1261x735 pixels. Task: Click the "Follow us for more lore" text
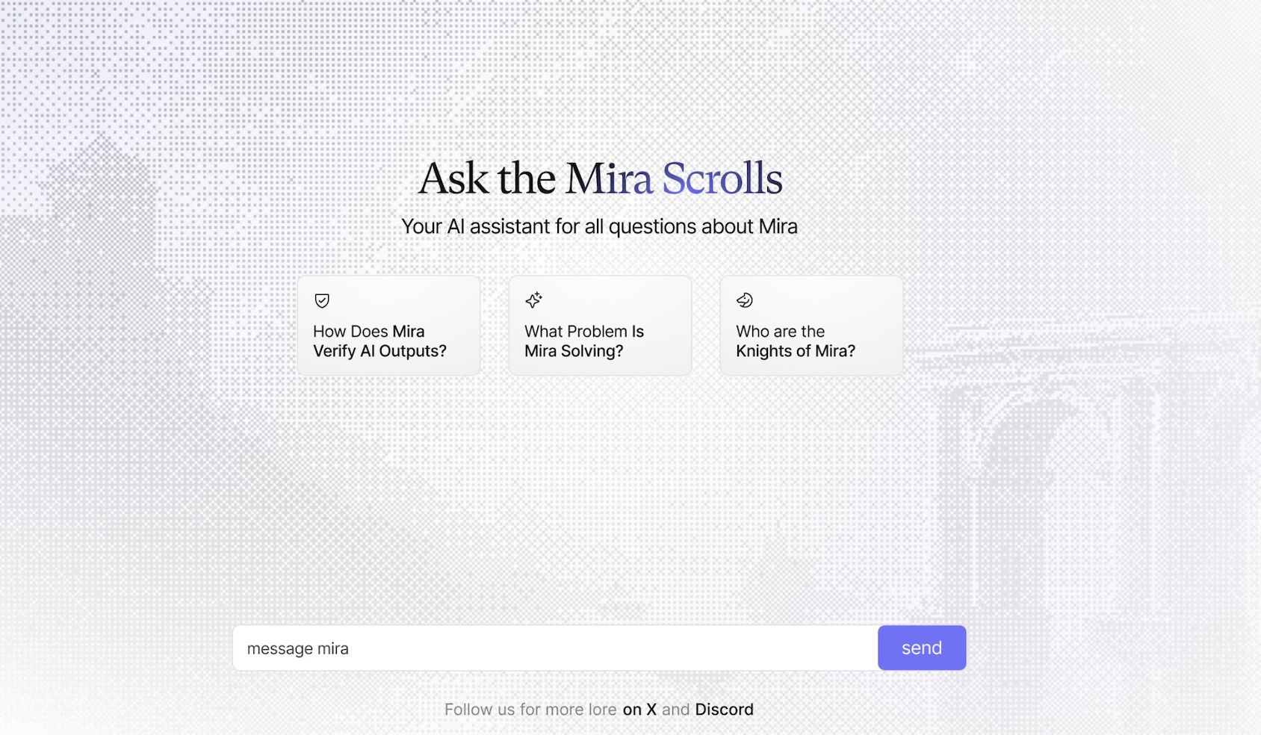530,710
